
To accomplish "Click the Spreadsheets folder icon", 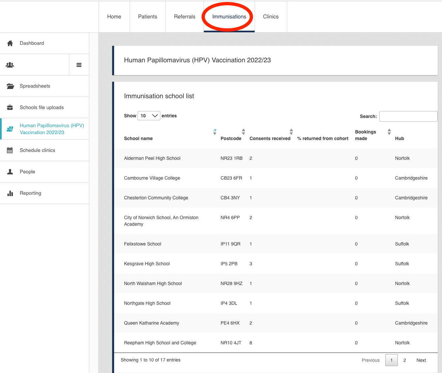I will click(x=10, y=86).
